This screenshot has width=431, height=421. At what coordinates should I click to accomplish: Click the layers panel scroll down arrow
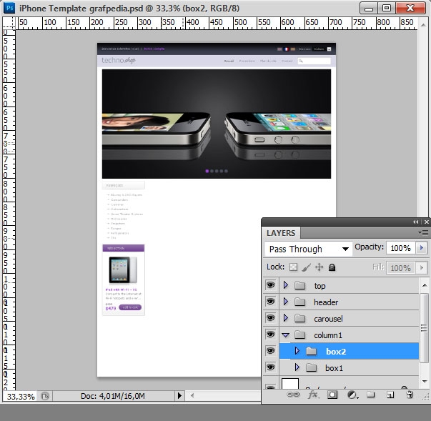point(424,382)
